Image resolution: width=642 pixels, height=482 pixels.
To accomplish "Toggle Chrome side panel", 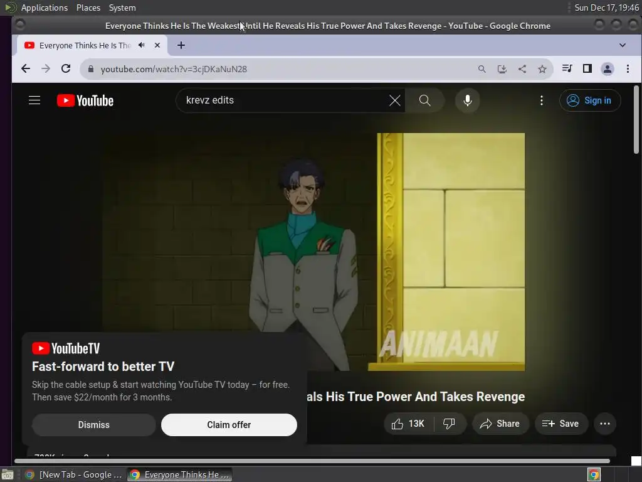I will click(x=587, y=68).
